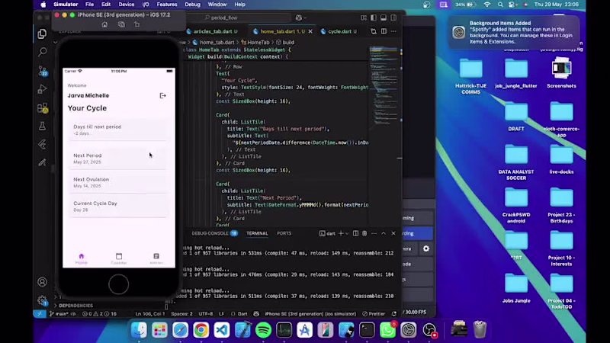Switch to the cycle.dart tab
This screenshot has height=343, width=610.
pos(339,31)
